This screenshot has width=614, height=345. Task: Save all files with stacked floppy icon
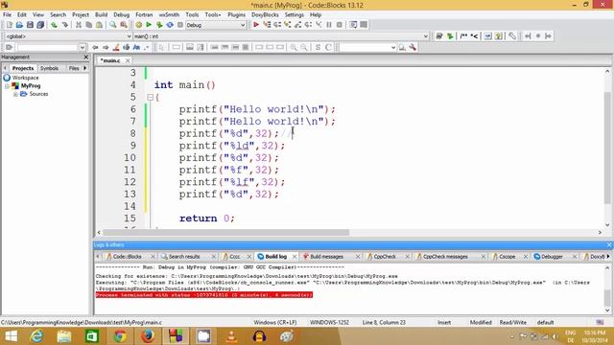click(x=40, y=25)
